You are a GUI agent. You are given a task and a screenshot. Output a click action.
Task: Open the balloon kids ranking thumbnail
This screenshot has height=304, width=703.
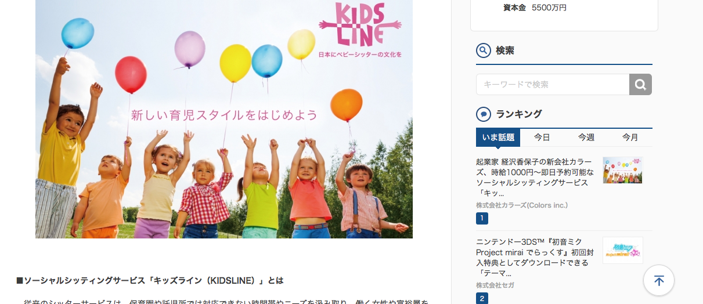[x=622, y=170]
